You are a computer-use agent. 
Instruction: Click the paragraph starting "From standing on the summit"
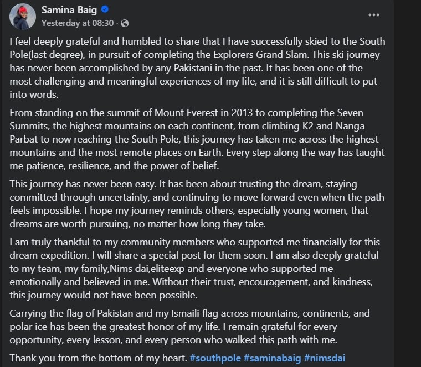(x=197, y=139)
